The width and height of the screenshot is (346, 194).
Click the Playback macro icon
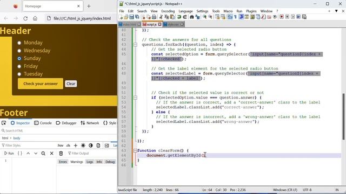[293, 17]
